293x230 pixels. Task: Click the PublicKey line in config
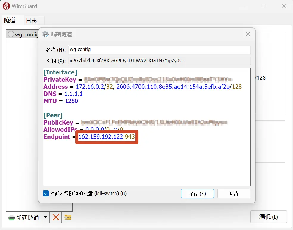135,122
